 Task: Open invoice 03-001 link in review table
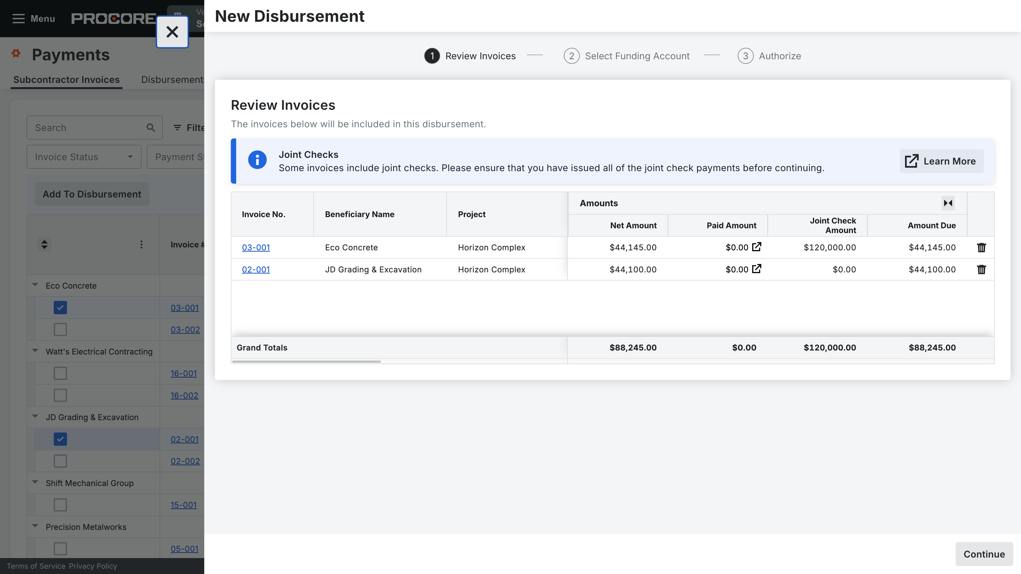pos(256,248)
